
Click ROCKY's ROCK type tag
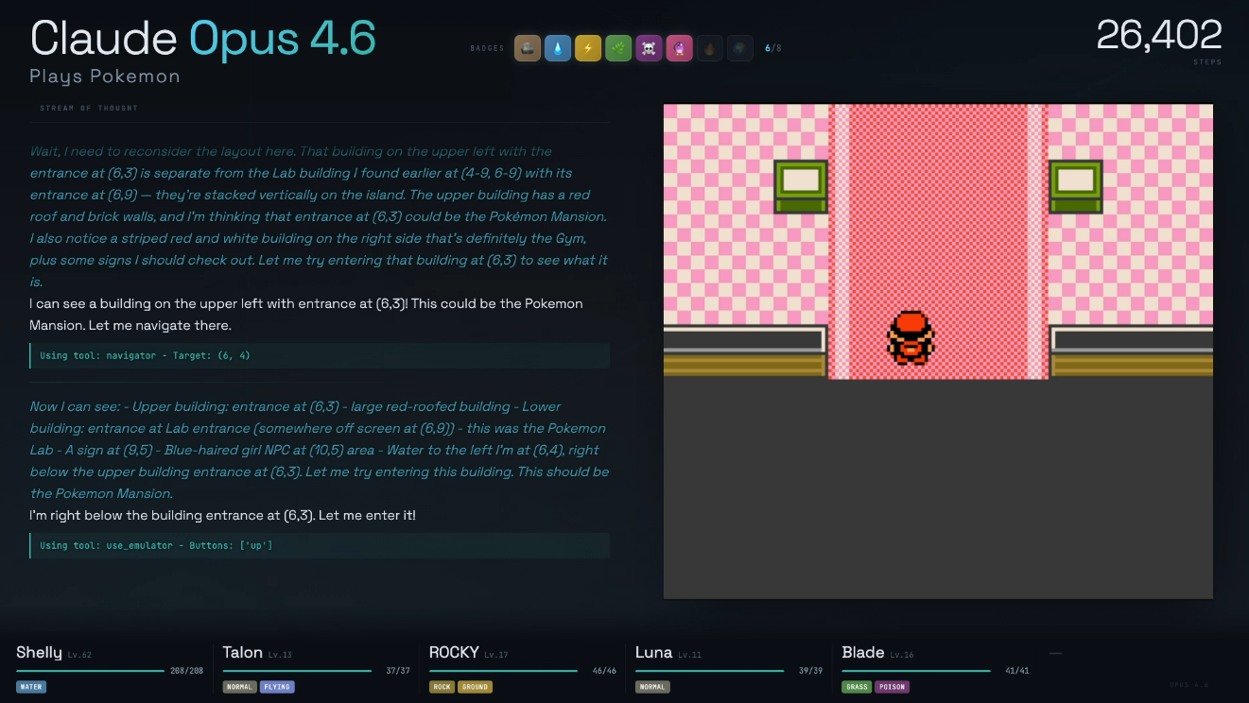coord(442,687)
